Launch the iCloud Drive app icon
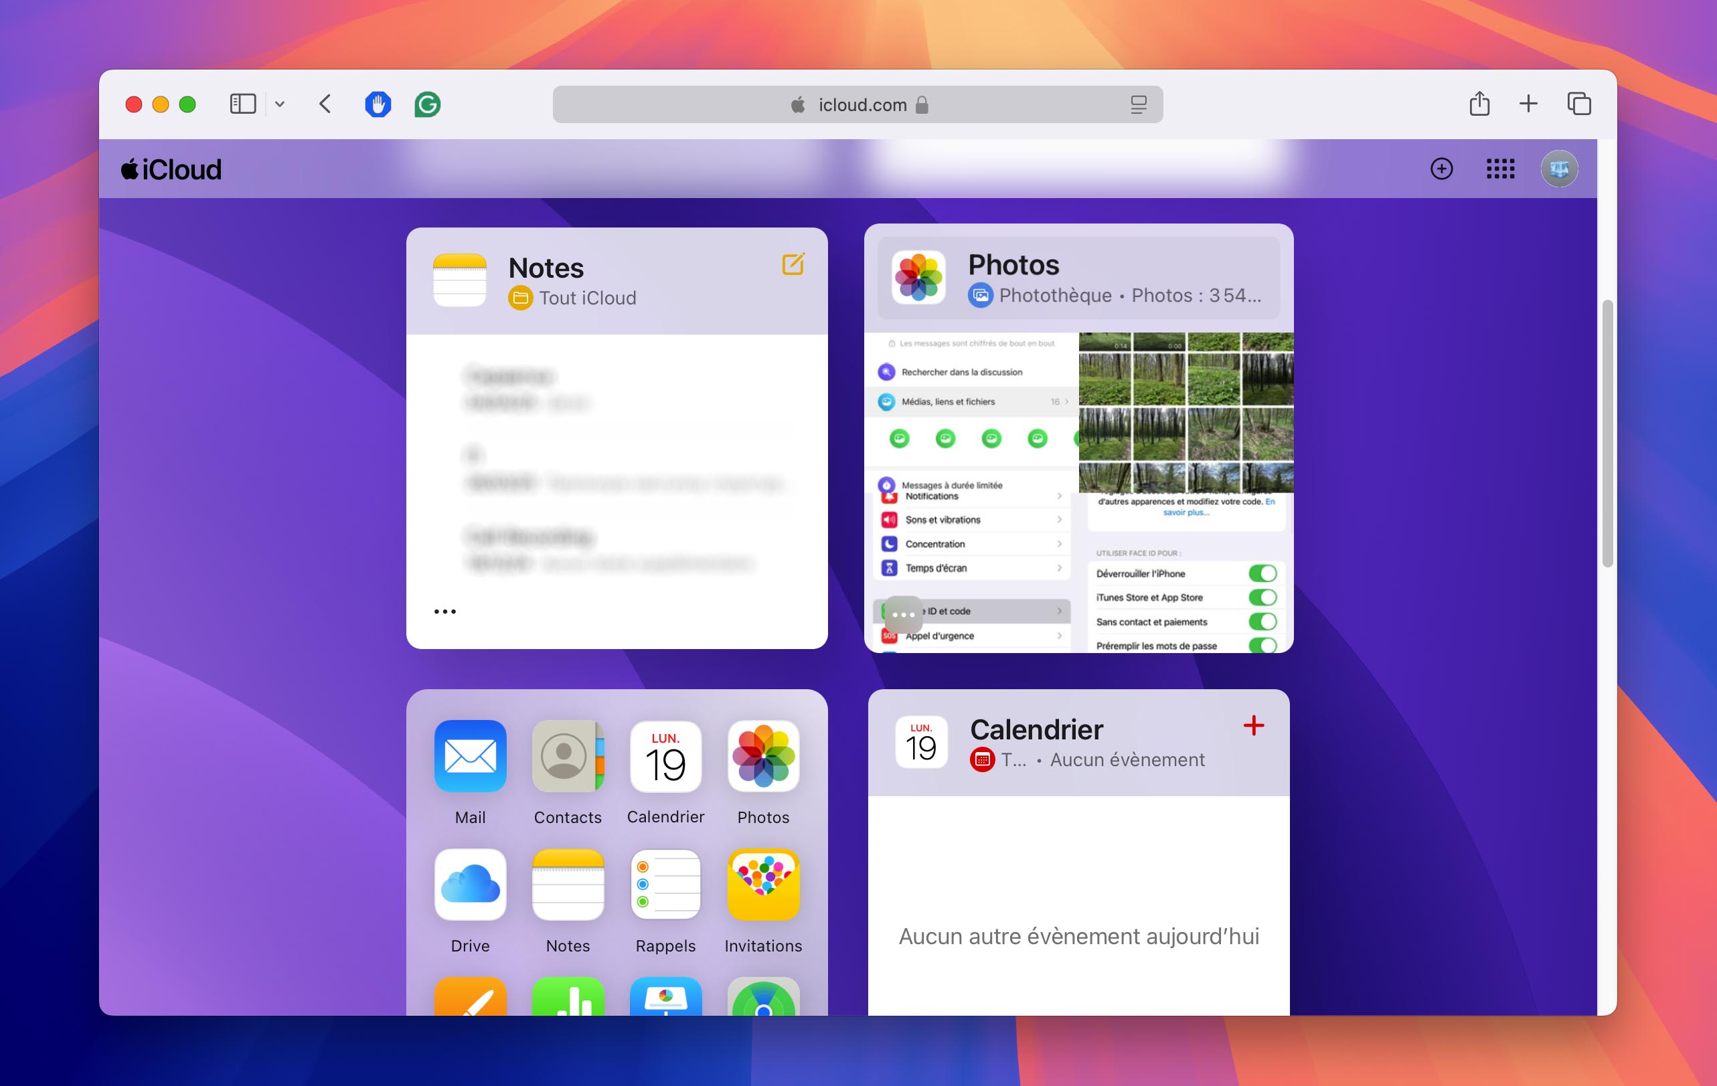1717x1086 pixels. pos(471,885)
